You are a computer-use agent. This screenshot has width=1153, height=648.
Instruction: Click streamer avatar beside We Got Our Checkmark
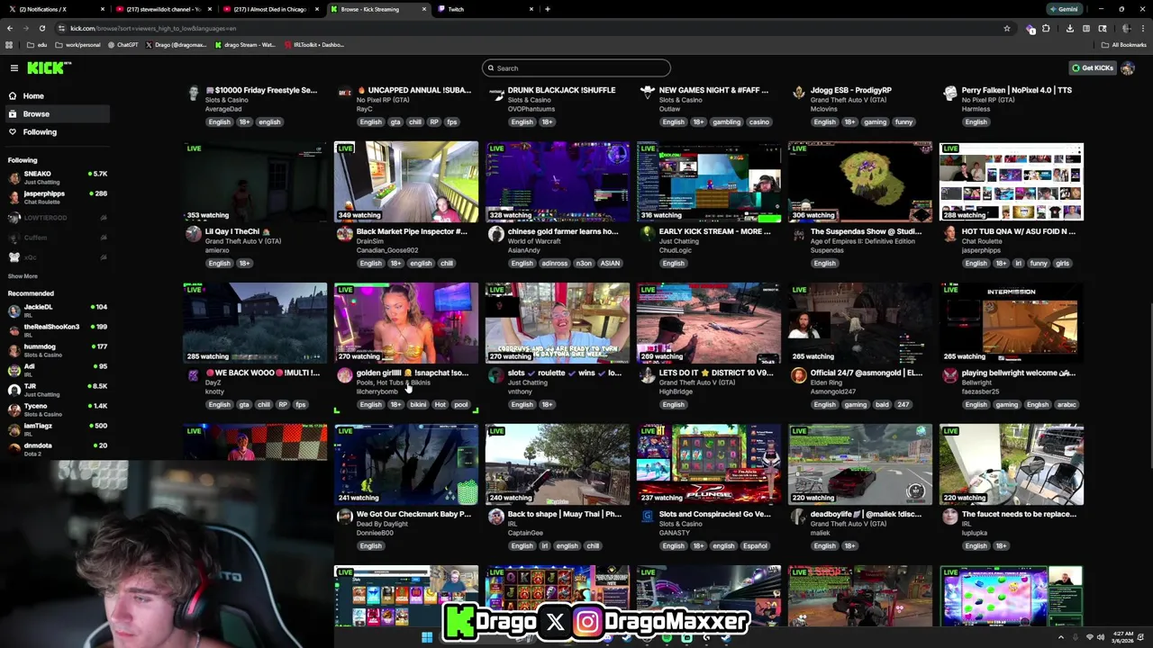(x=344, y=517)
